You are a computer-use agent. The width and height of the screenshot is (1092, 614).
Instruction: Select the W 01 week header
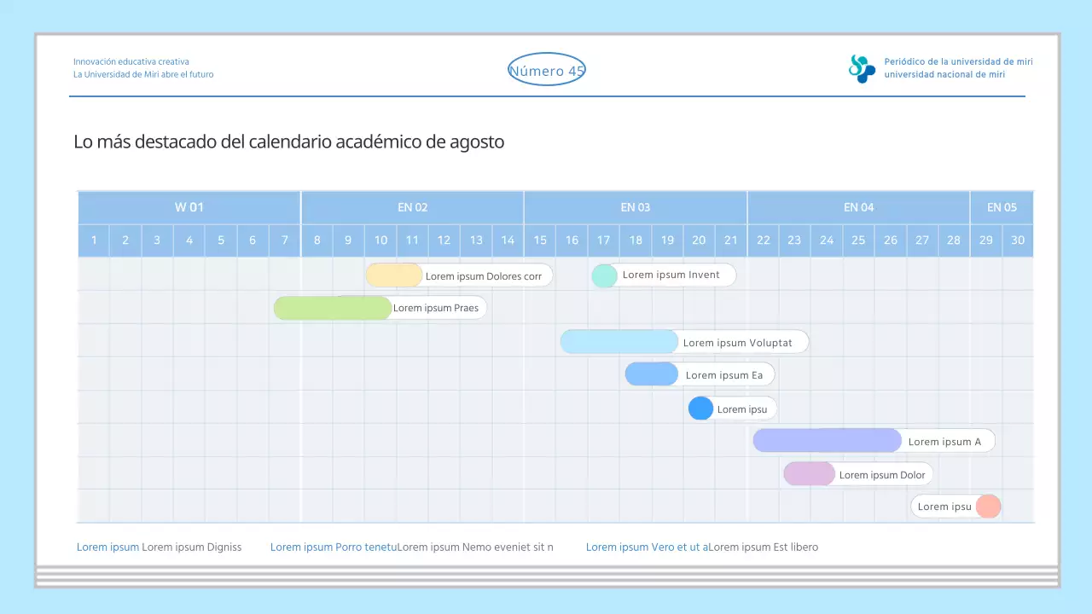click(189, 207)
